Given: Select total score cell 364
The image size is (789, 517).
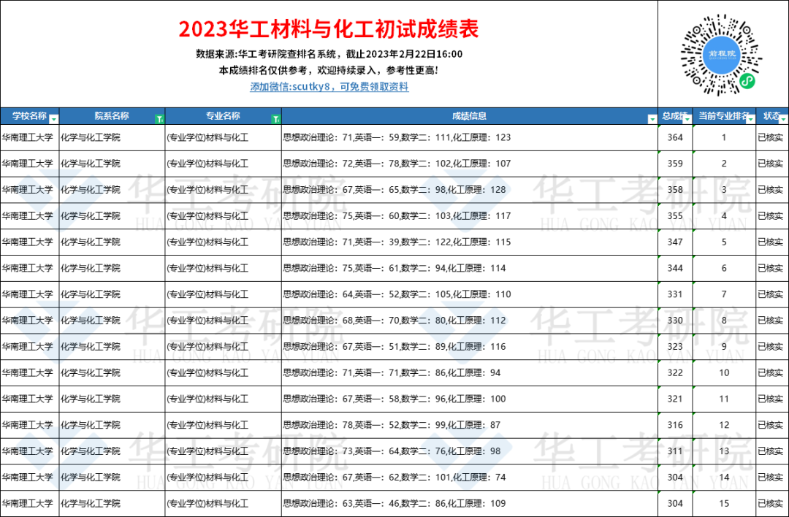Looking at the screenshot, I should click(675, 137).
